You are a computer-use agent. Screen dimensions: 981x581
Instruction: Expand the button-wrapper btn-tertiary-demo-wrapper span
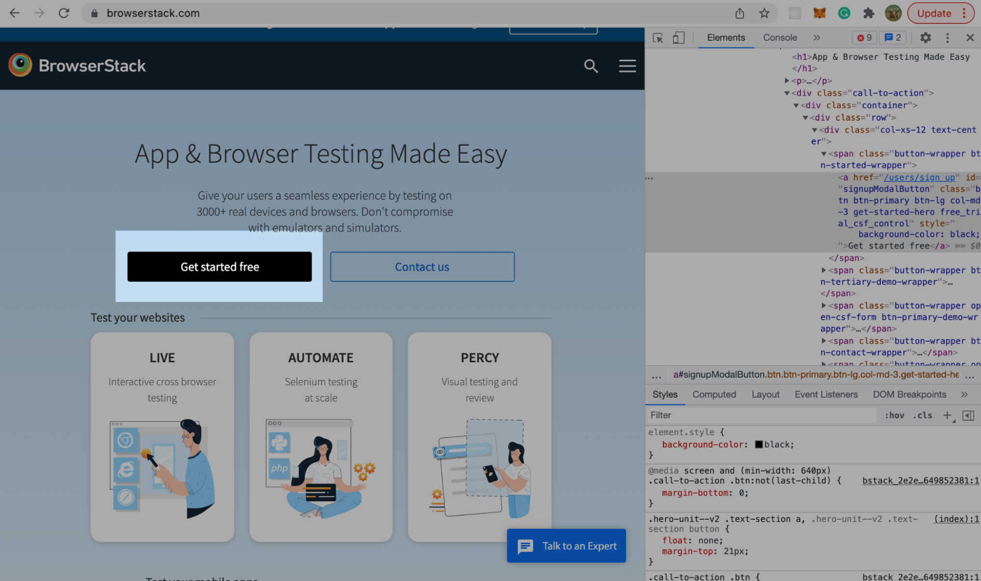coord(823,270)
